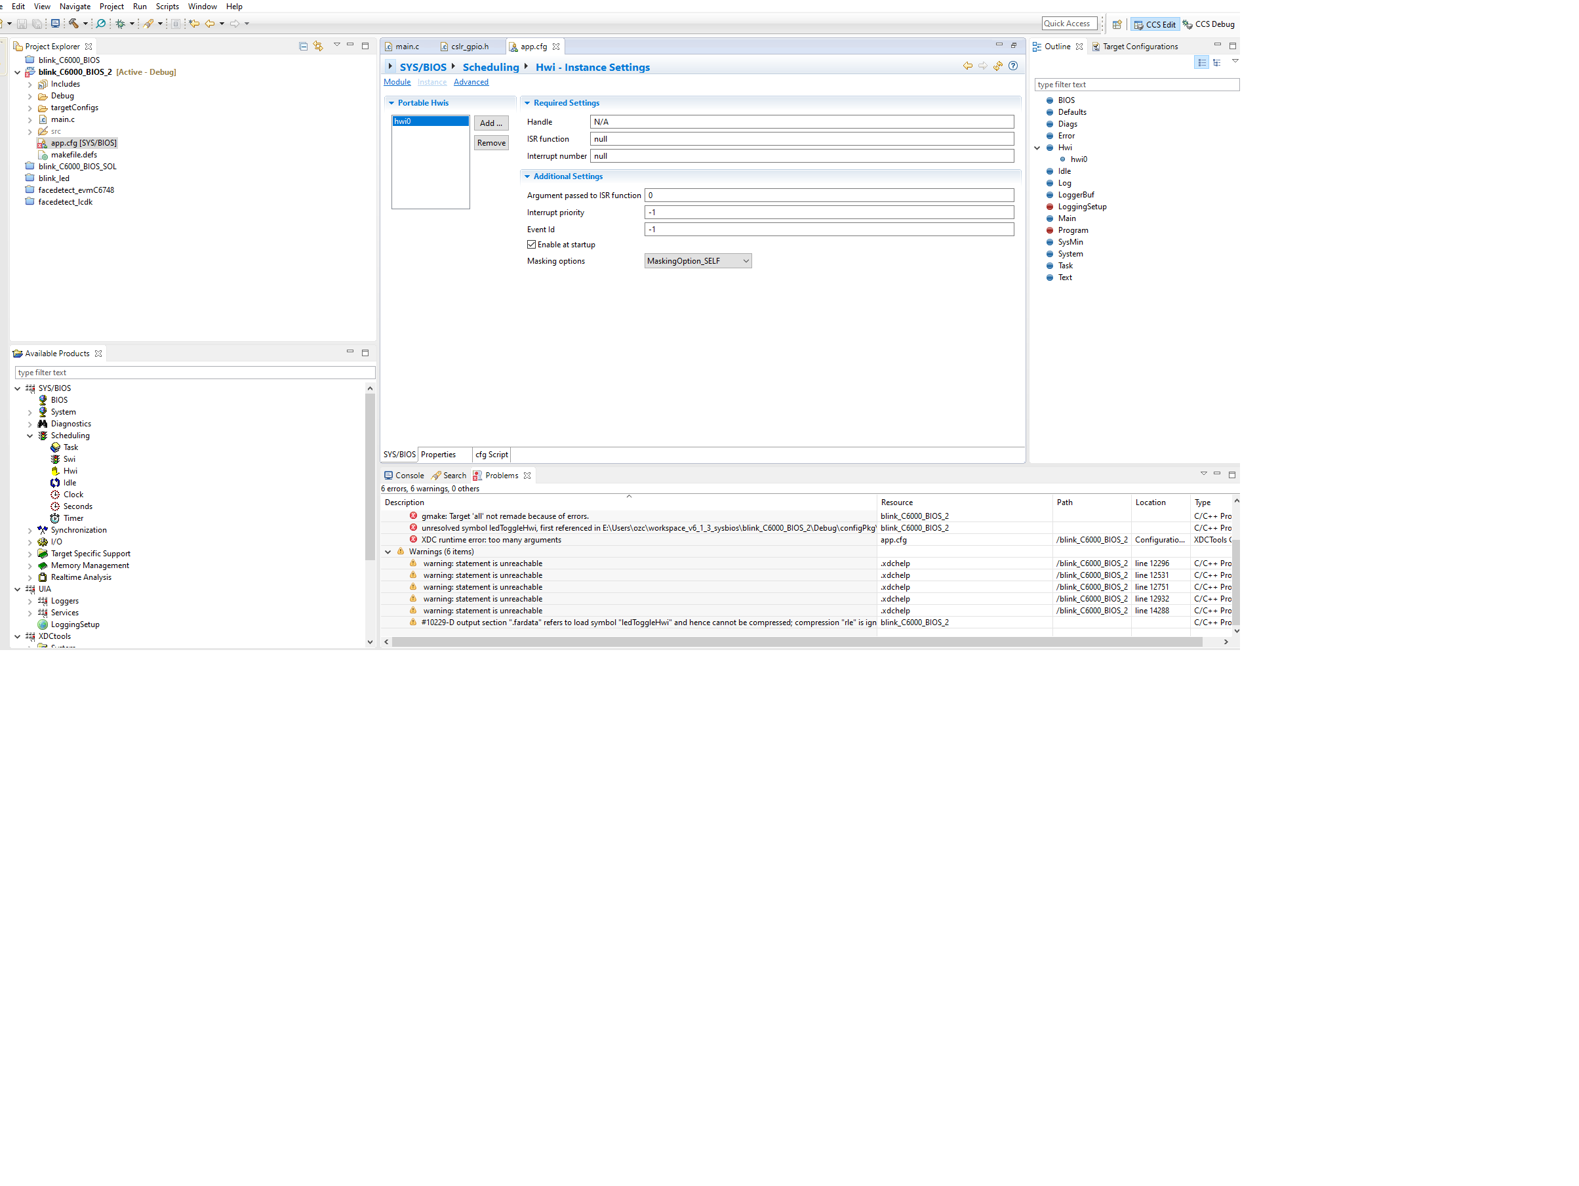The height and width of the screenshot is (1186, 1579).
Task: Click the Available Products vertical scrollbar
Action: click(x=370, y=477)
